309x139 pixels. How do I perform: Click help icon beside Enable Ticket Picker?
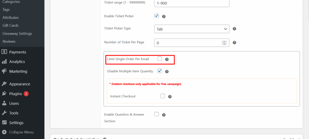point(164,17)
